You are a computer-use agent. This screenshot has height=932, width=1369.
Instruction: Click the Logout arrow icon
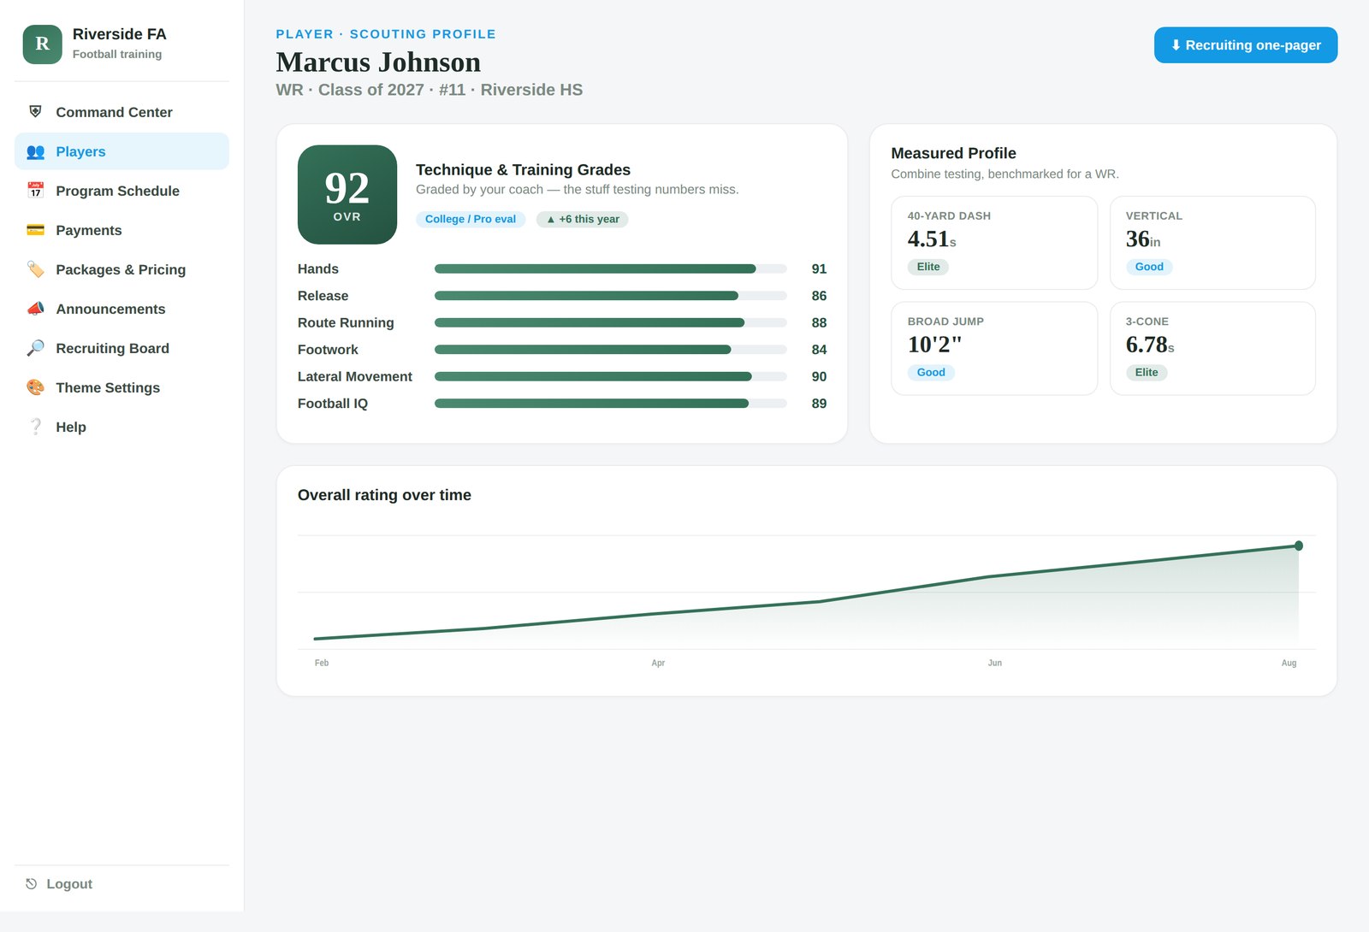tap(31, 884)
